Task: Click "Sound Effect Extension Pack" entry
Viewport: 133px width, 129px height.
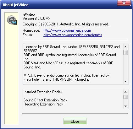Action: 45,100
